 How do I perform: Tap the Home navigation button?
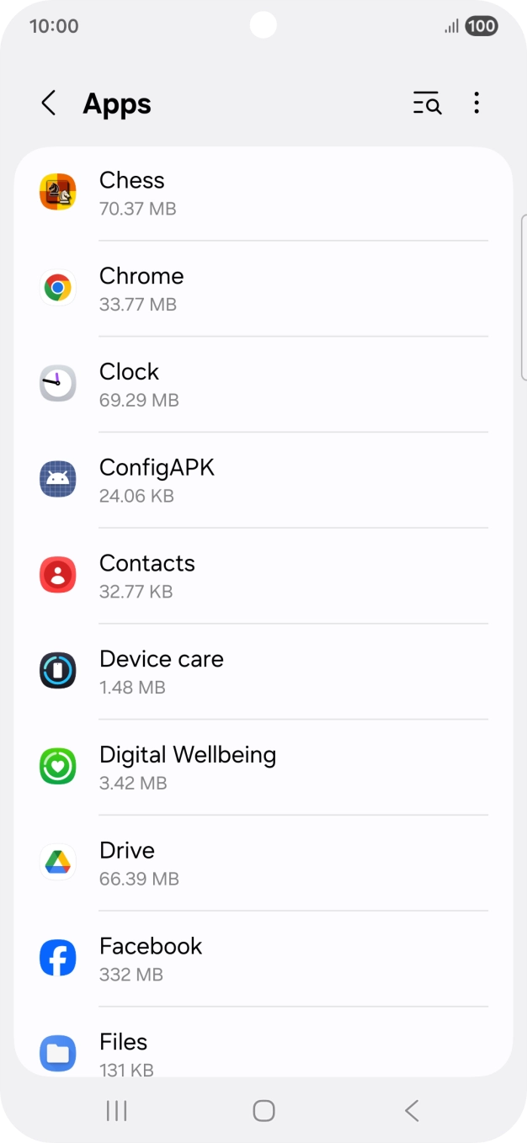point(263,1110)
